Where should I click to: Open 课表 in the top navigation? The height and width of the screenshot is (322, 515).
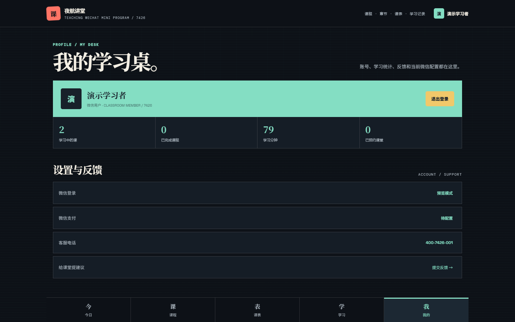(398, 14)
